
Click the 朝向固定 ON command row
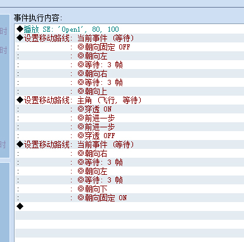pos(129,198)
